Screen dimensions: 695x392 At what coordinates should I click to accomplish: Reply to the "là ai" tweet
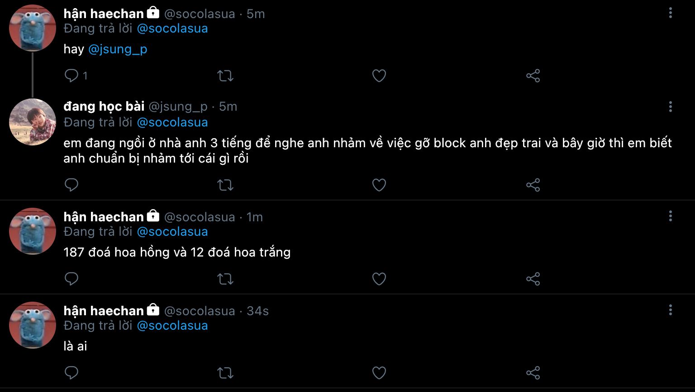[71, 373]
